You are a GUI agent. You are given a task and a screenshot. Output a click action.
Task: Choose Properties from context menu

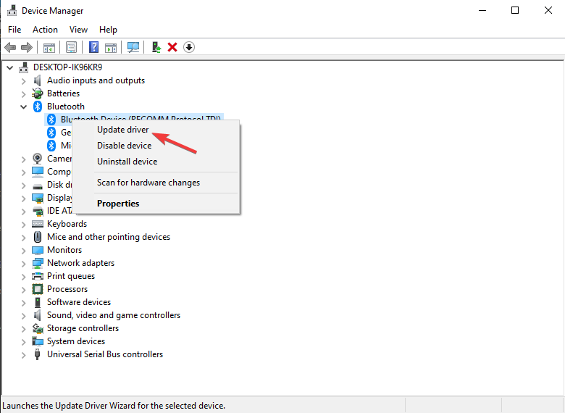[156, 204]
